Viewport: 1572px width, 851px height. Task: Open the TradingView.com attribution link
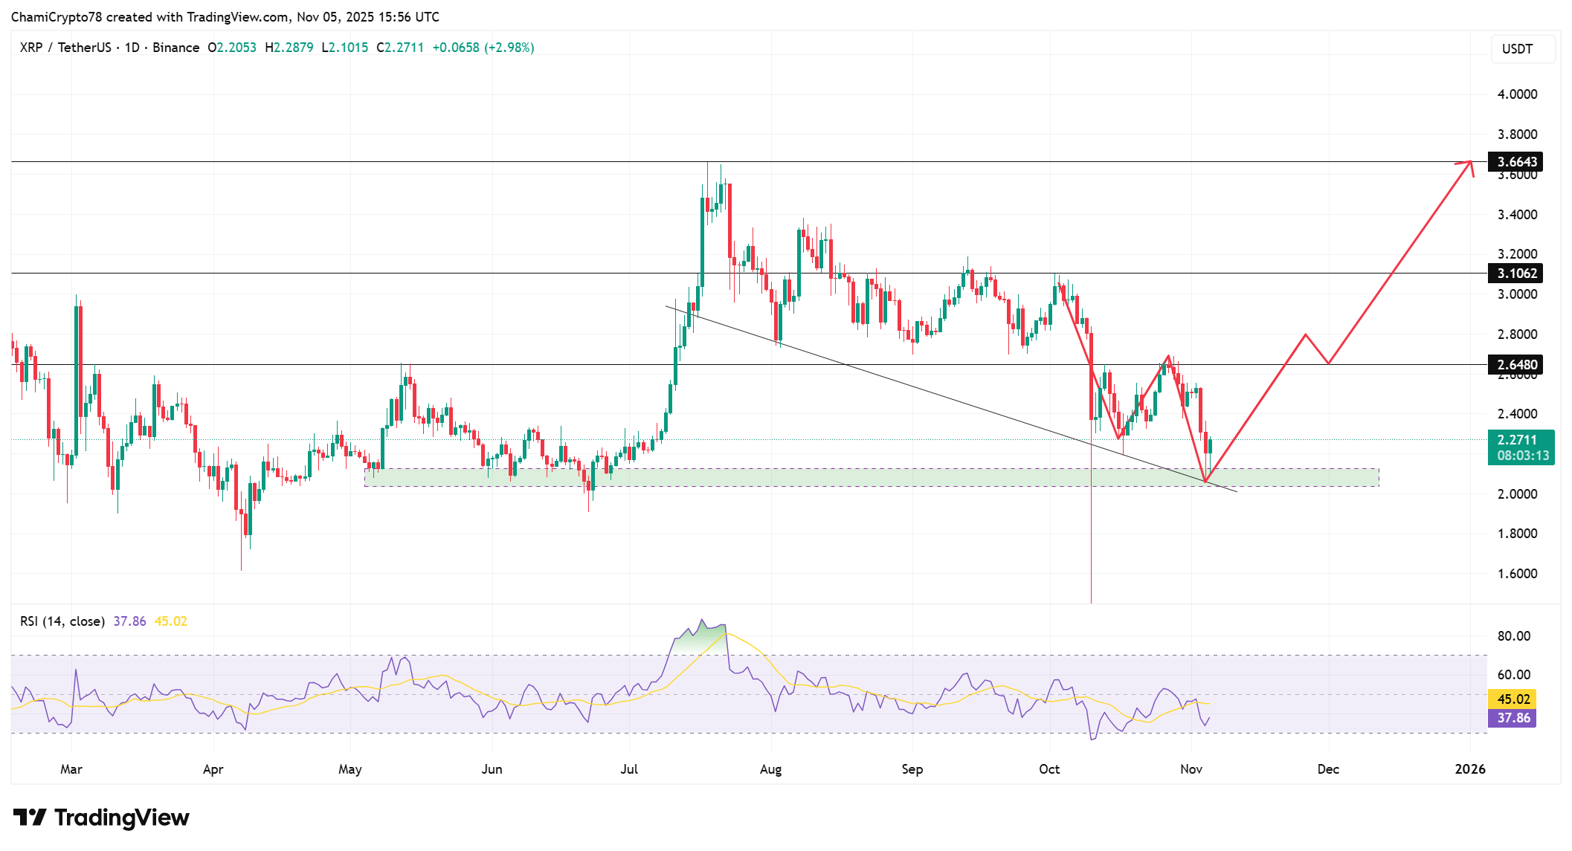(236, 16)
